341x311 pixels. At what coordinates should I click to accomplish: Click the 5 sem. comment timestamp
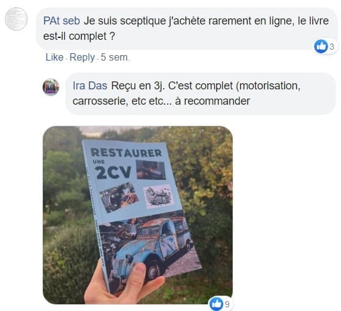[x=115, y=58]
